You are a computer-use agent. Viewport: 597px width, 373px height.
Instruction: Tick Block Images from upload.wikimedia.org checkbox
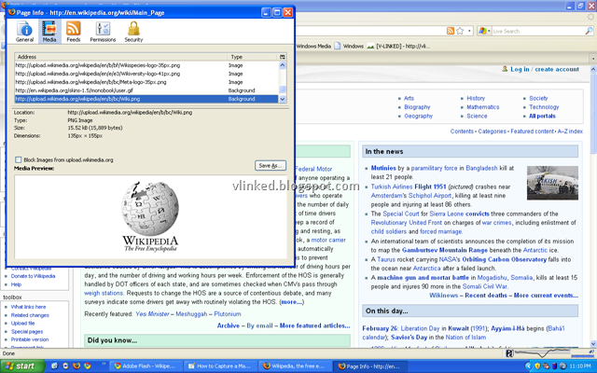[19, 159]
